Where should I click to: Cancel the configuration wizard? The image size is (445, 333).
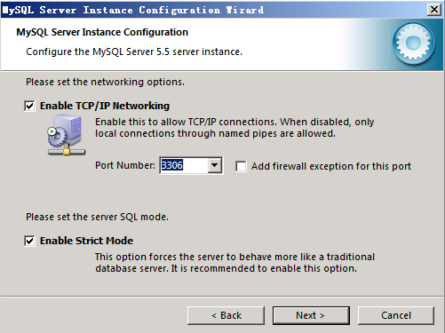tap(396, 315)
